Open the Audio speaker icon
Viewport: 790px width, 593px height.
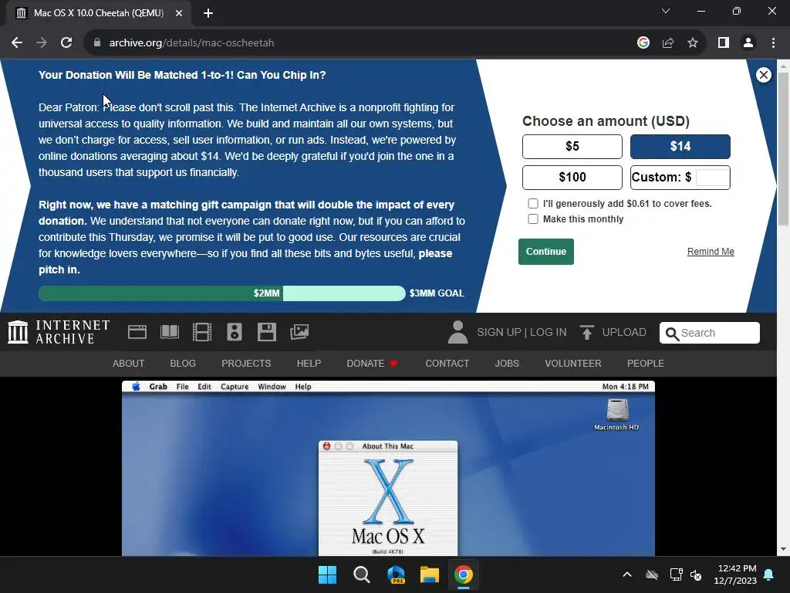pos(235,332)
